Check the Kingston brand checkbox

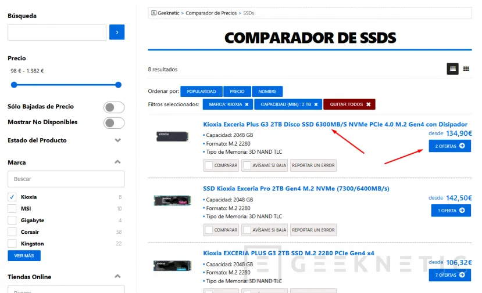click(x=12, y=244)
